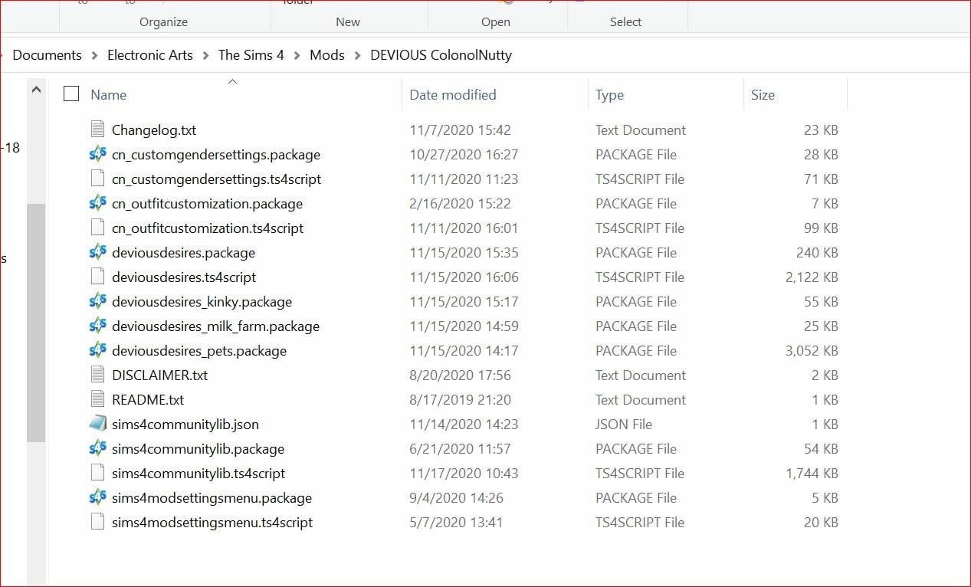The height and width of the screenshot is (587, 971).
Task: Open the Organize ribbon group
Action: [164, 22]
